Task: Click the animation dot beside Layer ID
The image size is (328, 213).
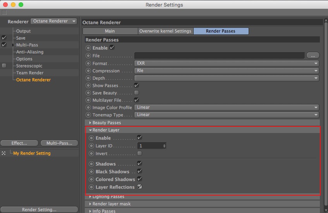Action: pos(91,146)
